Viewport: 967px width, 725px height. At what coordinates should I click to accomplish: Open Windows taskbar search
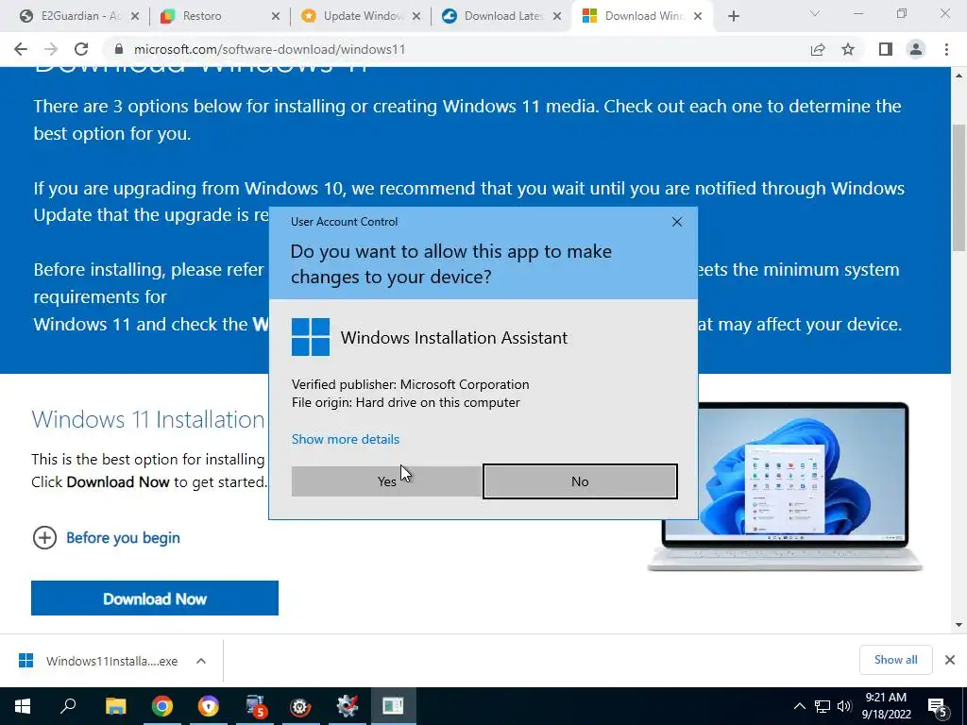tap(68, 706)
